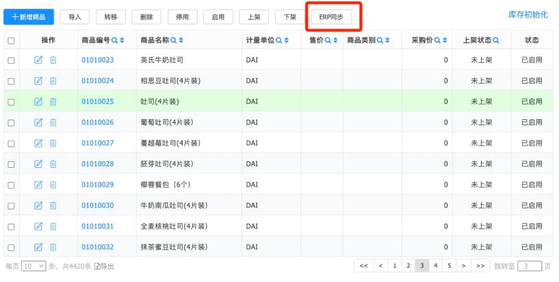
Task: Search icon next to 售价 header
Action: (328, 40)
